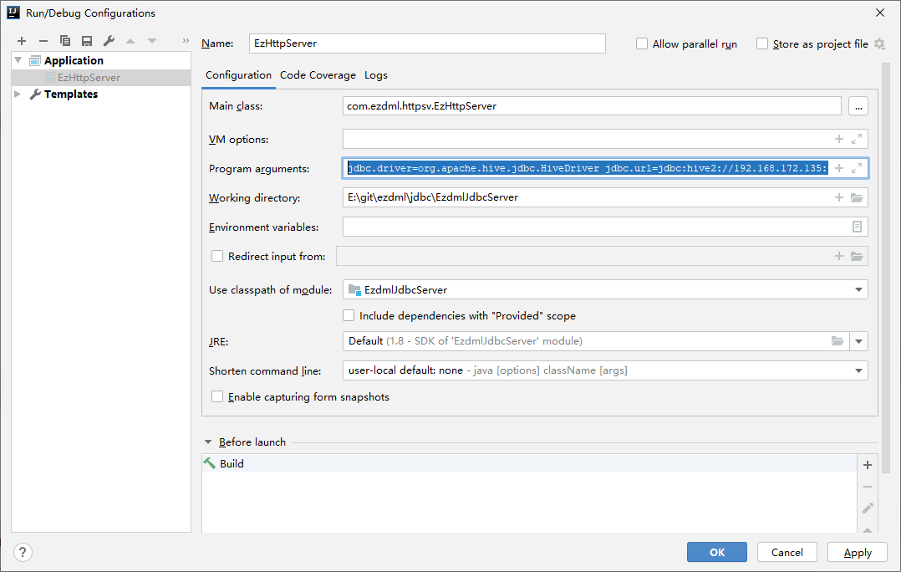Screen dimensions: 901x572
Task: Toggle Store as project file checkbox
Action: pos(762,43)
